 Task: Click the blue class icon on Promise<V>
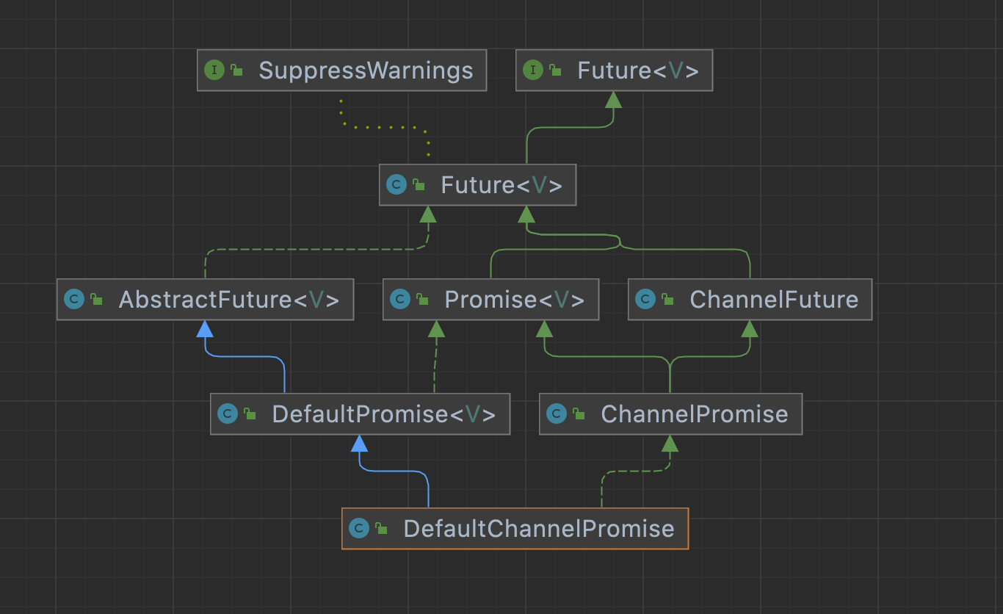399,300
